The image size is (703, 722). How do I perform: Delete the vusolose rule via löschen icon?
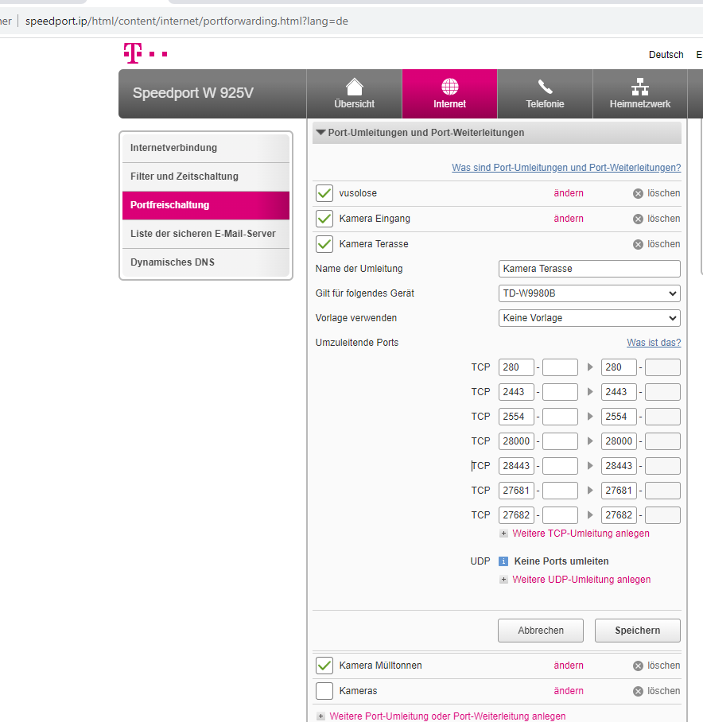pyautogui.click(x=638, y=193)
